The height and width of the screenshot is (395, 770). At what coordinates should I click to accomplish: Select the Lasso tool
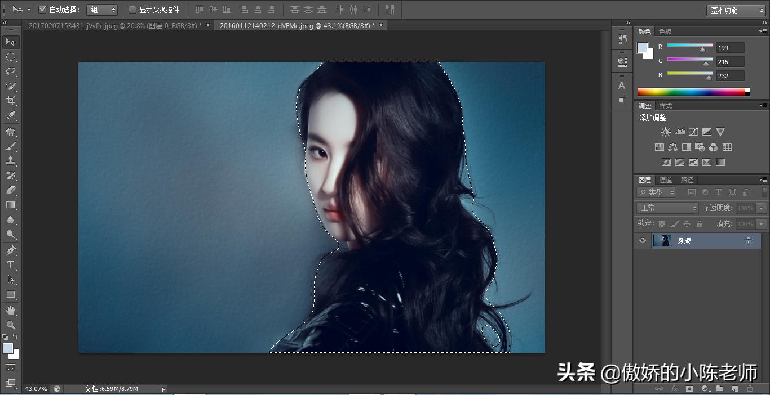coord(11,71)
